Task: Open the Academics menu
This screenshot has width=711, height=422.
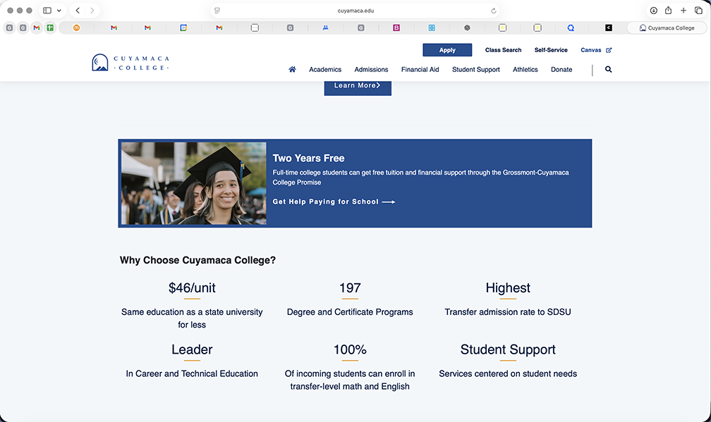Action: click(x=325, y=69)
